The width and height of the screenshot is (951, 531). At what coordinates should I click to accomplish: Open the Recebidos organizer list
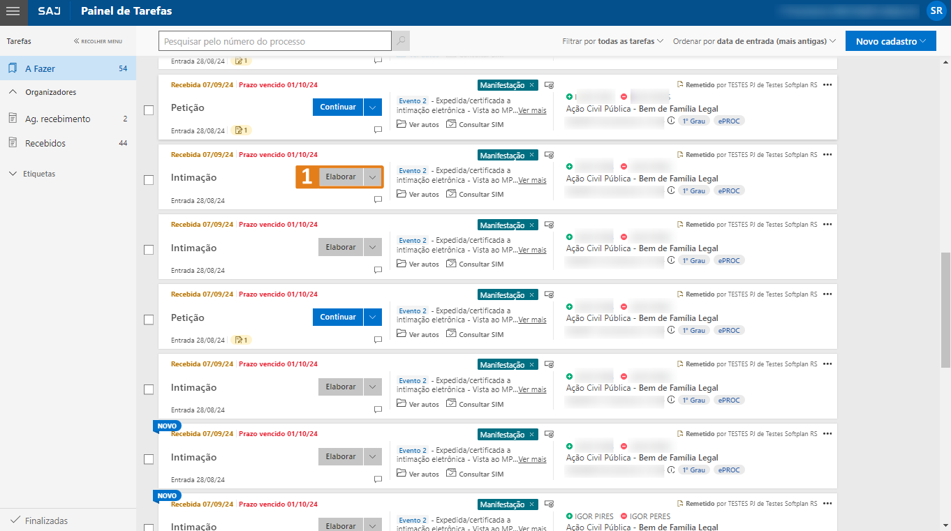tap(45, 143)
